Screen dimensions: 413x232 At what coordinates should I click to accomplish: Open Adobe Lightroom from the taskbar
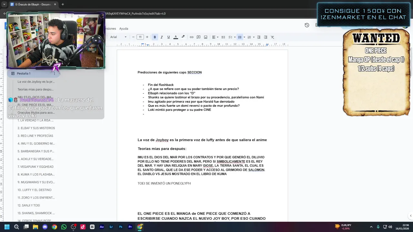[111, 227]
